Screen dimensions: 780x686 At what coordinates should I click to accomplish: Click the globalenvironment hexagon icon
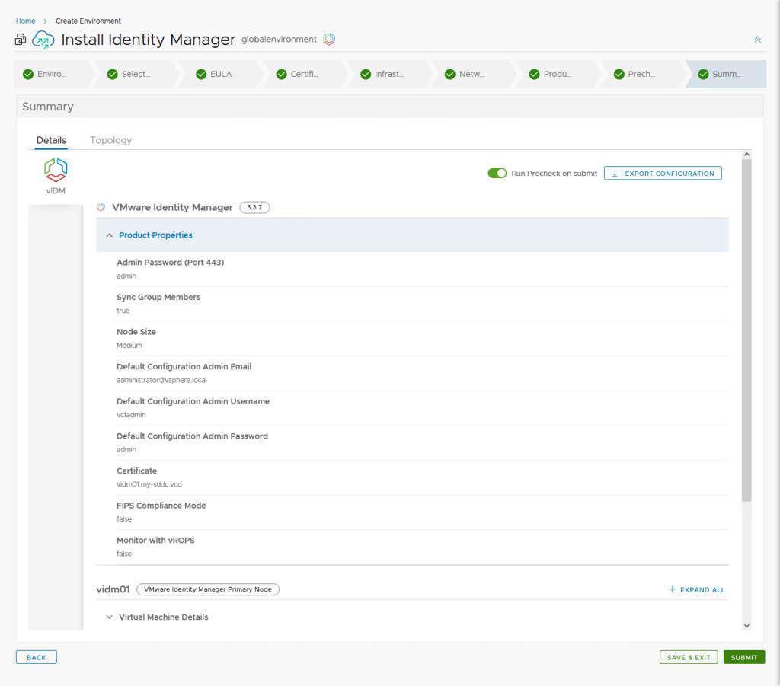coord(329,39)
